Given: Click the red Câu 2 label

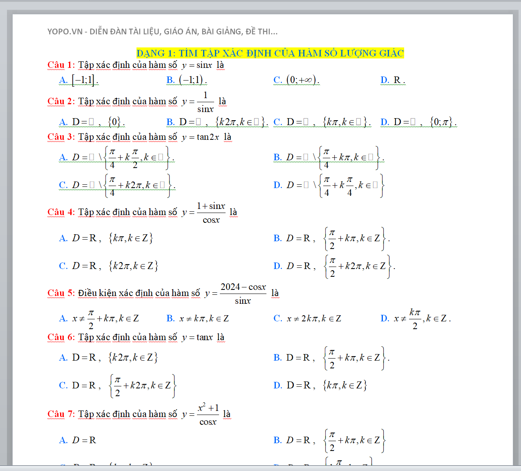Looking at the screenshot, I should 61,101.
